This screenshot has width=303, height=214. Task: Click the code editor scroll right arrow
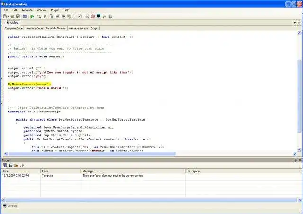(295, 154)
